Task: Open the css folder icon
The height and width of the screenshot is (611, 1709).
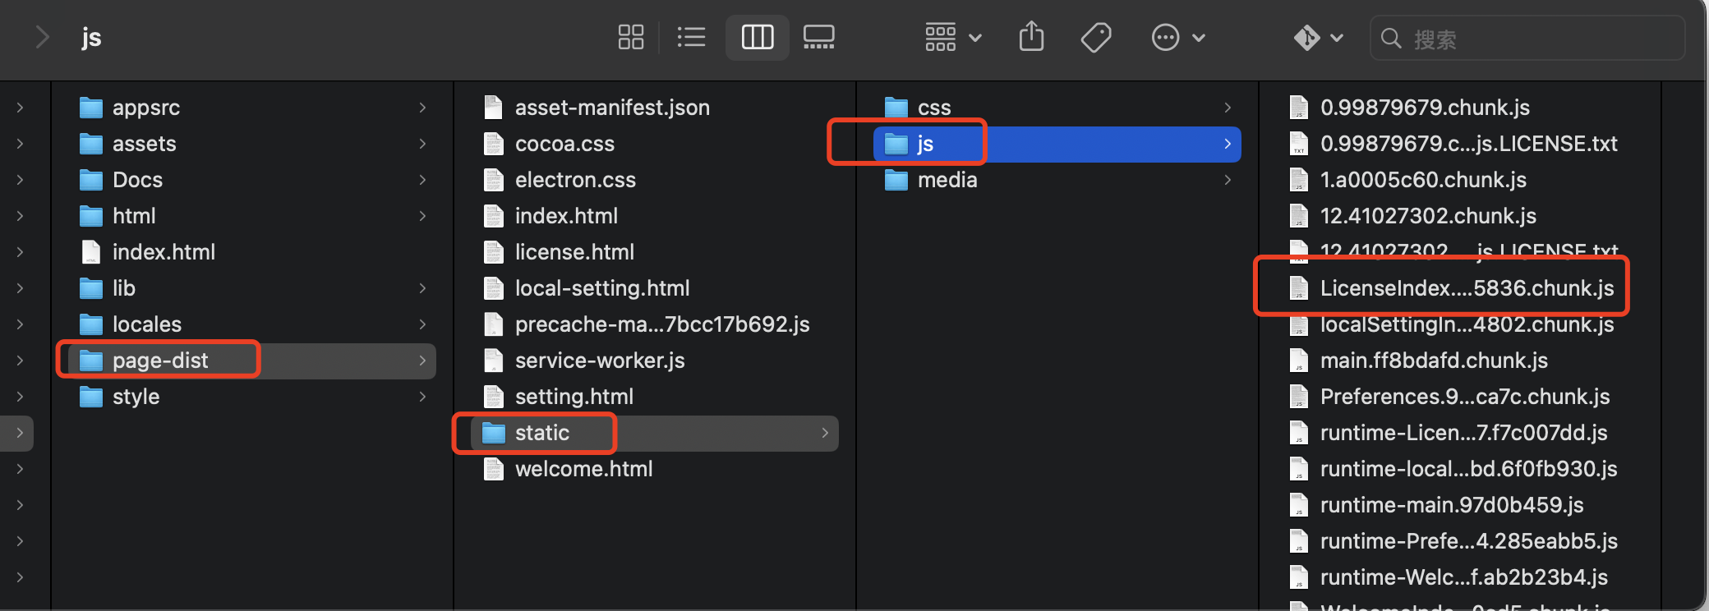Action: click(896, 108)
